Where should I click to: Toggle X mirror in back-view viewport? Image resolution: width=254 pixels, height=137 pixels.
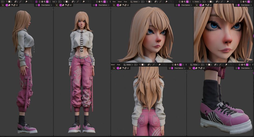pyautogui.click(x=172, y=68)
